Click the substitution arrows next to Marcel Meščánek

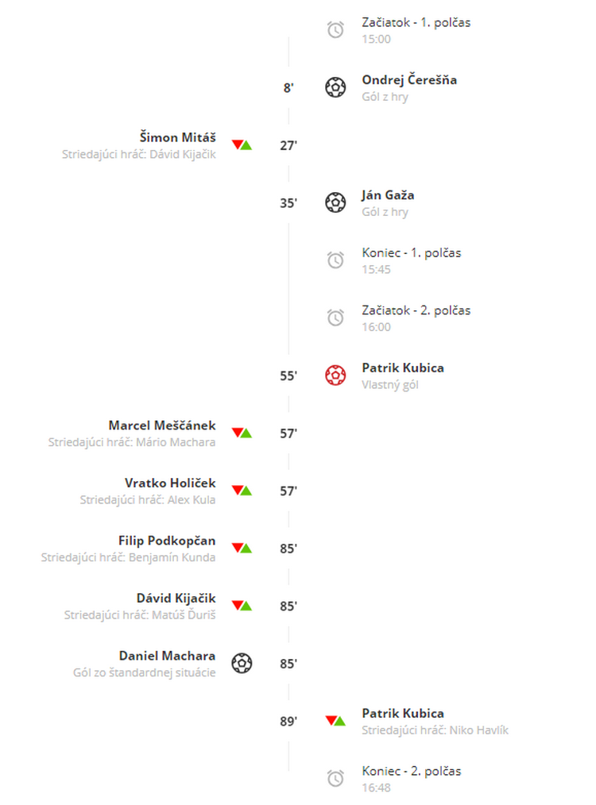pyautogui.click(x=242, y=433)
